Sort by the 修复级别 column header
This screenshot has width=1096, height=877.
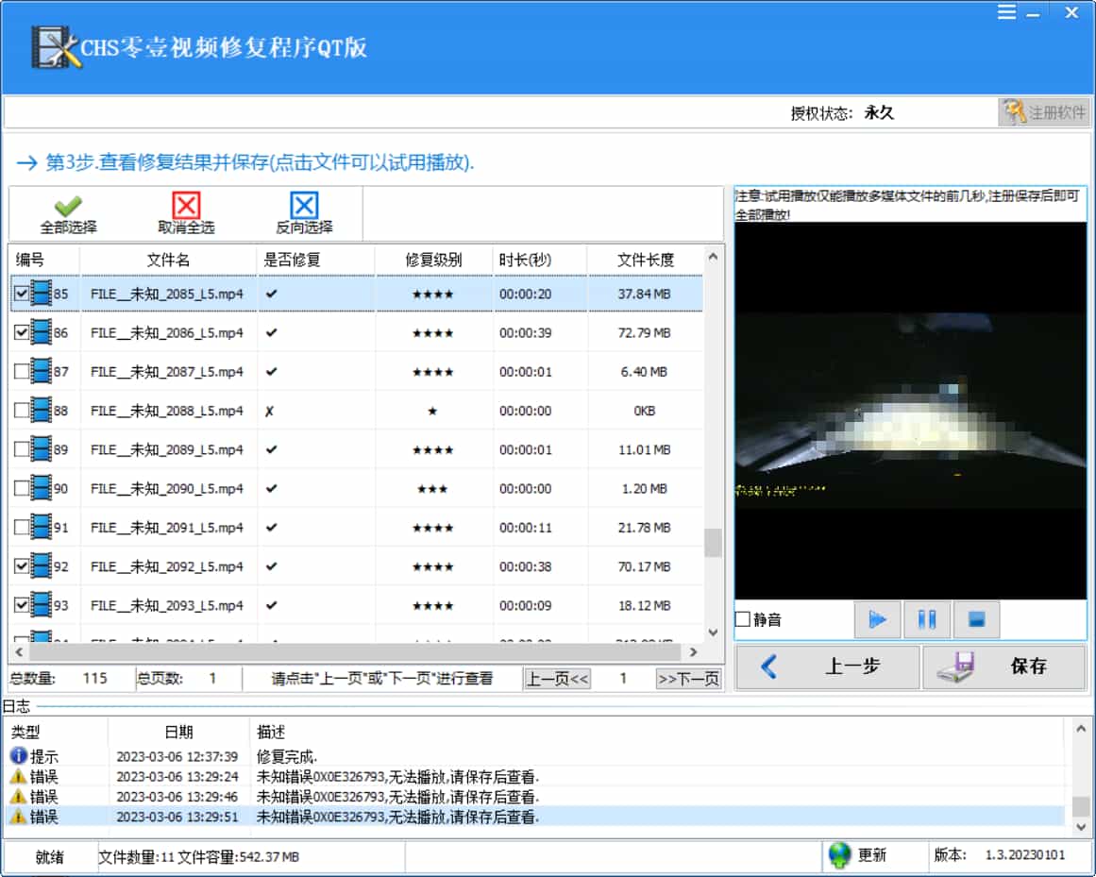(x=433, y=260)
